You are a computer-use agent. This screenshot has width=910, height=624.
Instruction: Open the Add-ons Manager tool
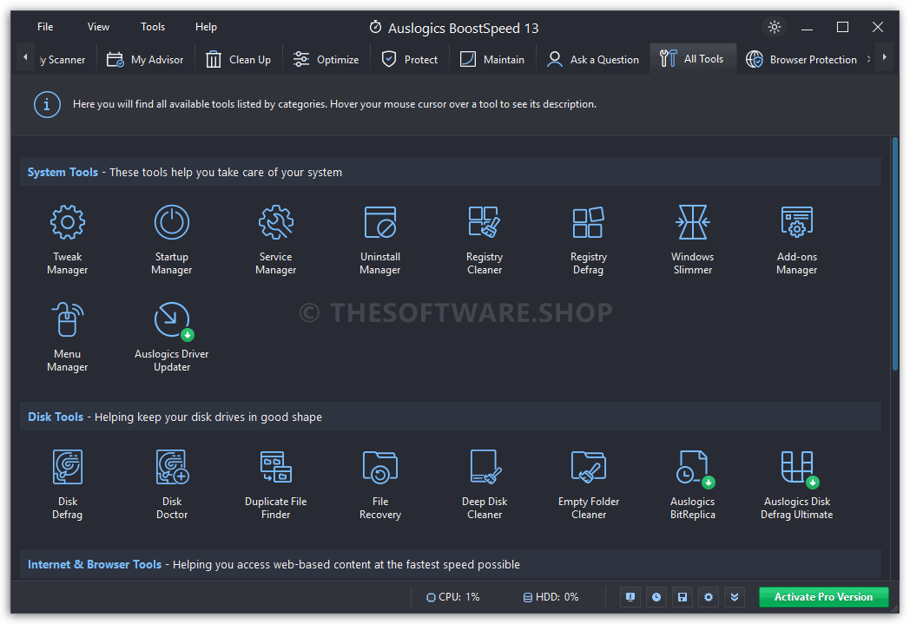coord(797,240)
